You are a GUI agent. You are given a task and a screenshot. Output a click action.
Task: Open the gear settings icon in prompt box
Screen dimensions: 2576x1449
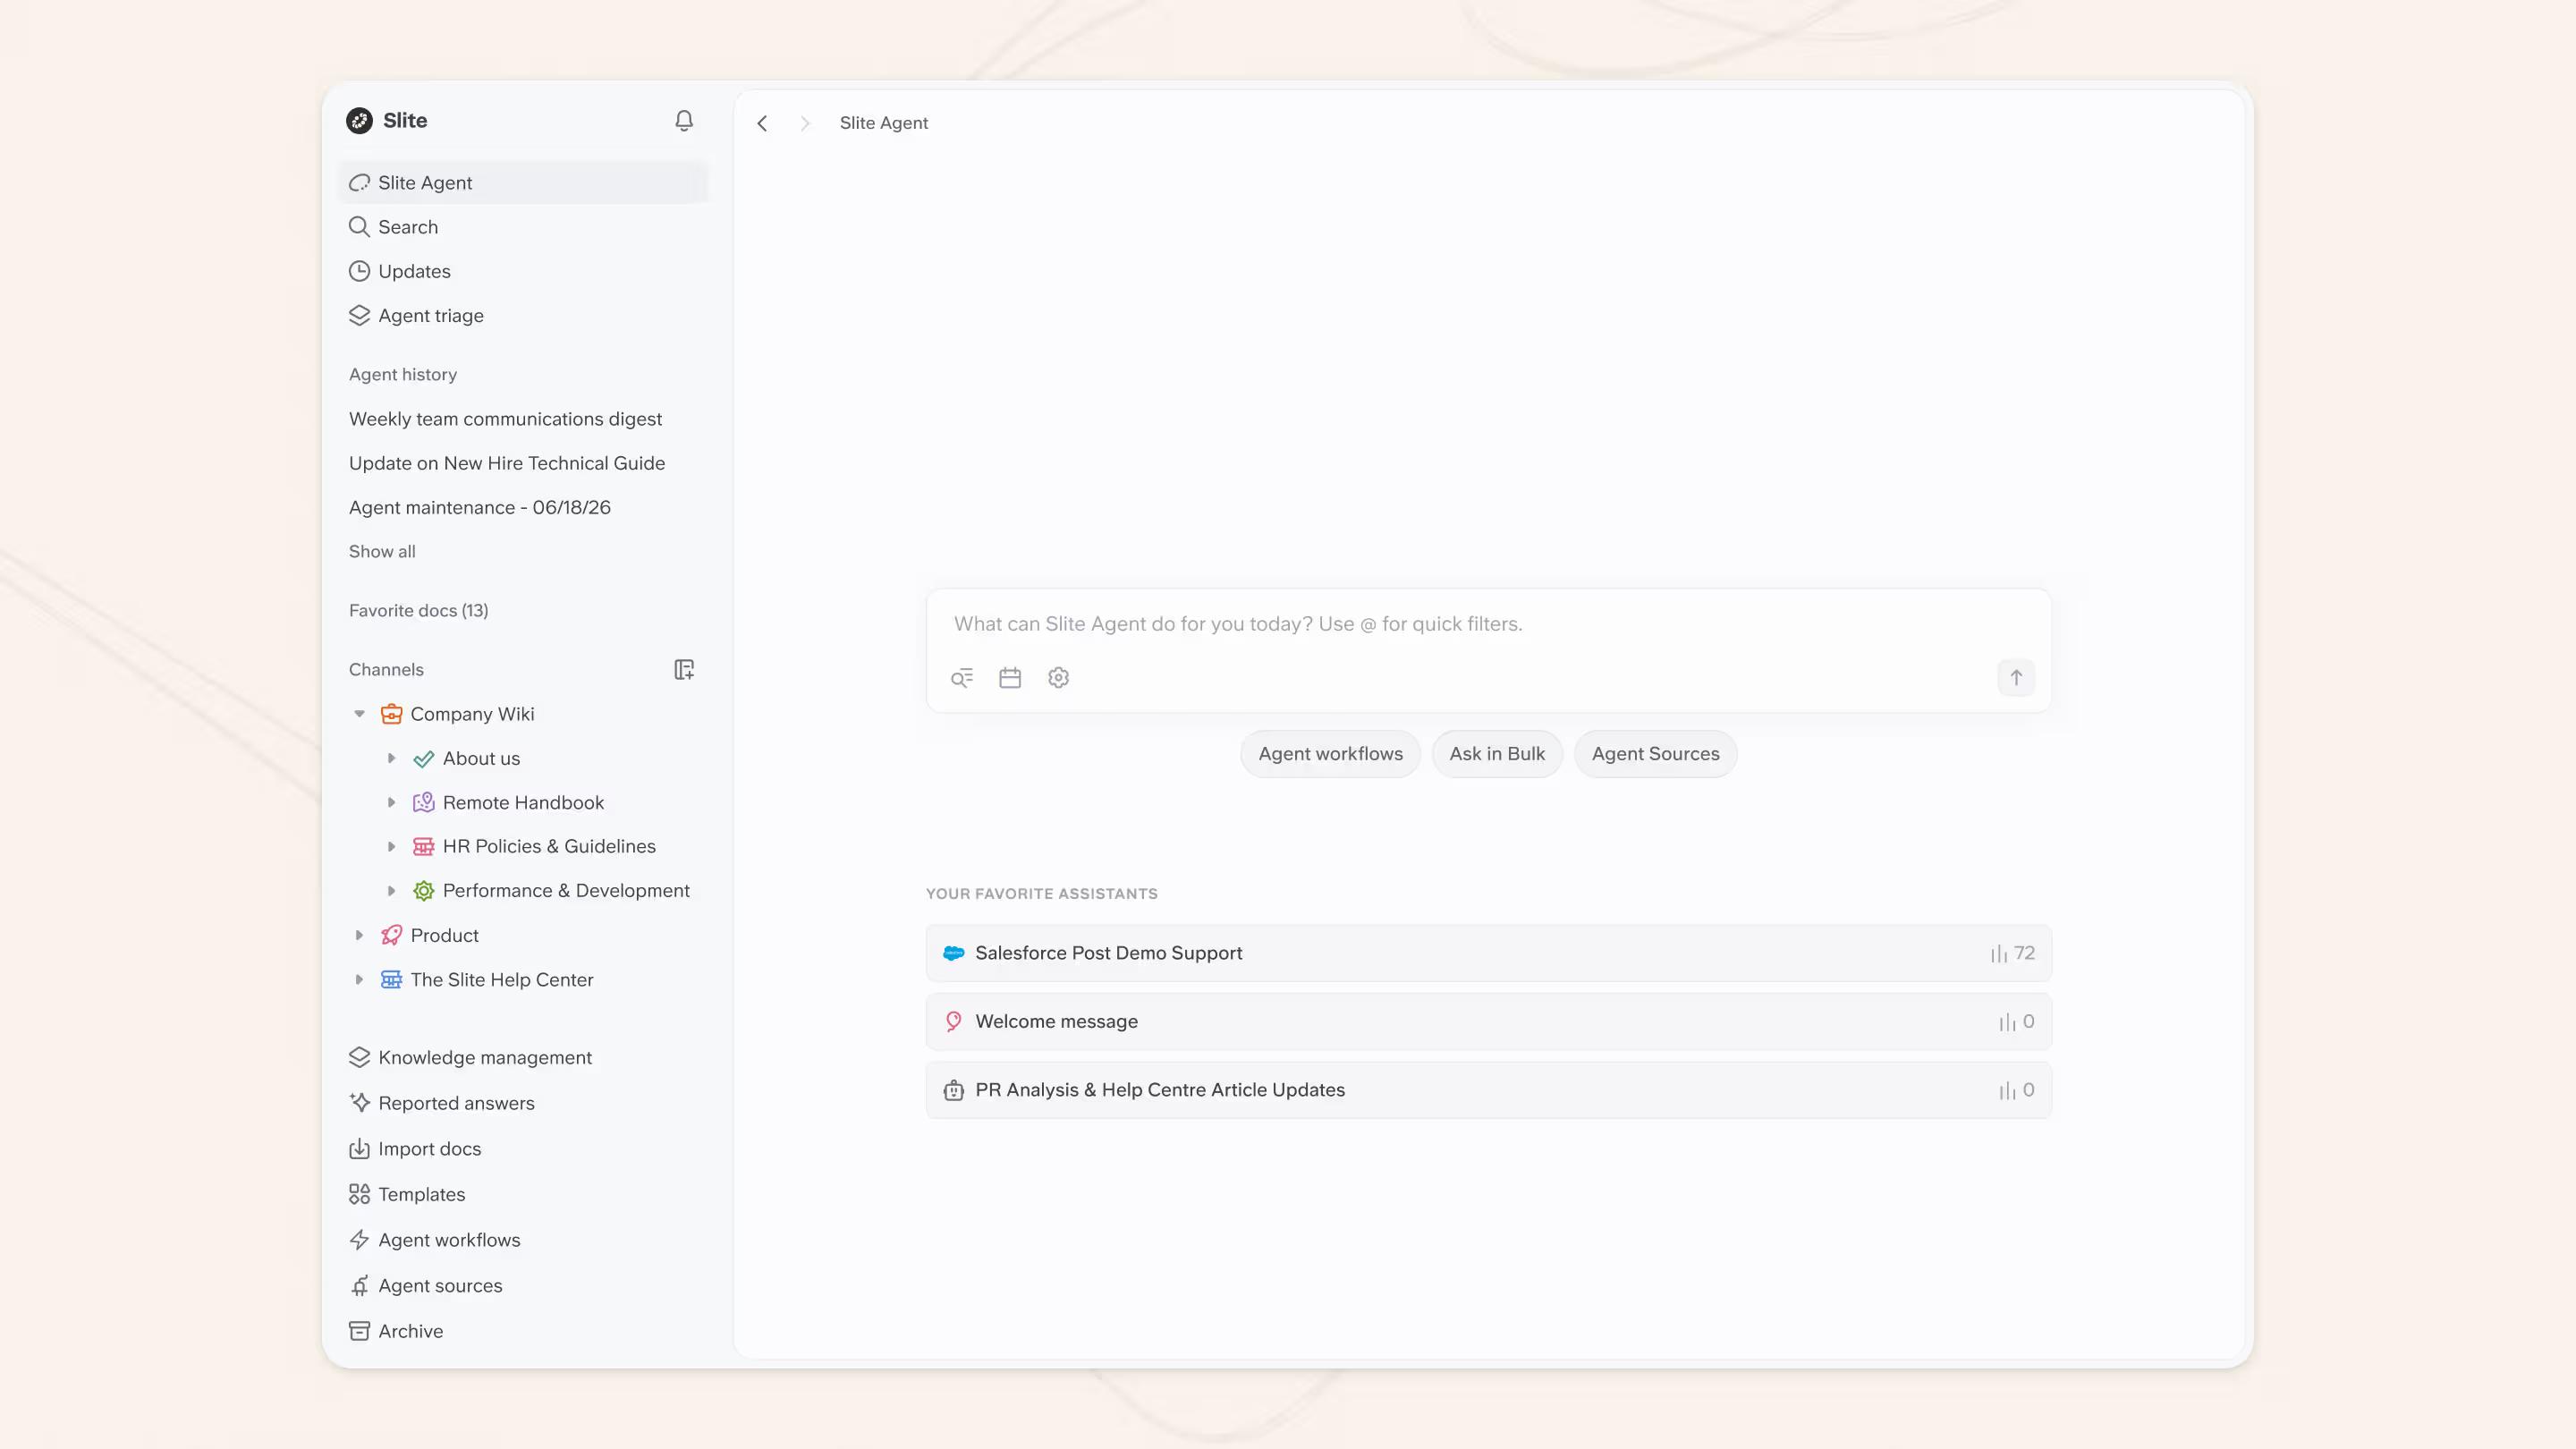point(1059,678)
